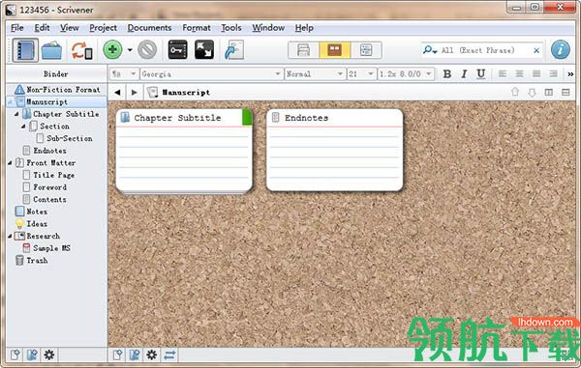
Task: Open the View menu
Action: (x=70, y=28)
